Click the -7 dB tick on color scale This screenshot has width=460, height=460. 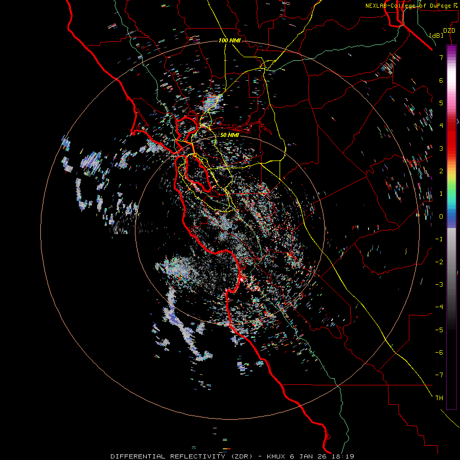click(439, 375)
